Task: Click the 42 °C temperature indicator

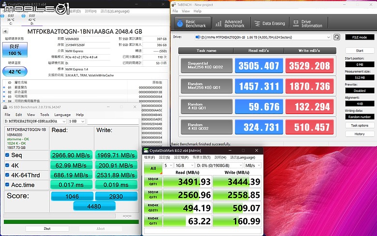Action: (15, 72)
